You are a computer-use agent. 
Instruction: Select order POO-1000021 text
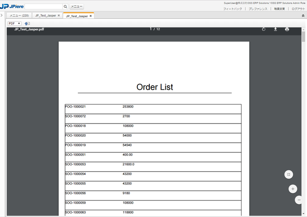tap(76, 107)
